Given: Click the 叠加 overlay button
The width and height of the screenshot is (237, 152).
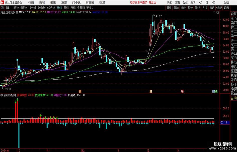Looking at the screenshot, I should [x=176, y=8].
